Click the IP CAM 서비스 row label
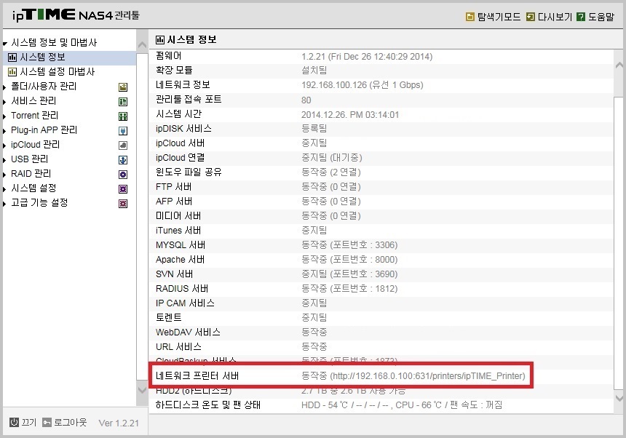626x438 pixels. [x=185, y=303]
